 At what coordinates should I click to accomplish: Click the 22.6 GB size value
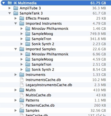click(x=99, y=49)
